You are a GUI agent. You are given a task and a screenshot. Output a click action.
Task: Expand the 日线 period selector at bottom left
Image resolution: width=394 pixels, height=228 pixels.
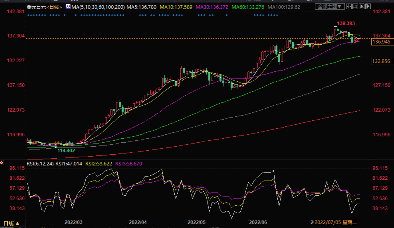[11, 223]
